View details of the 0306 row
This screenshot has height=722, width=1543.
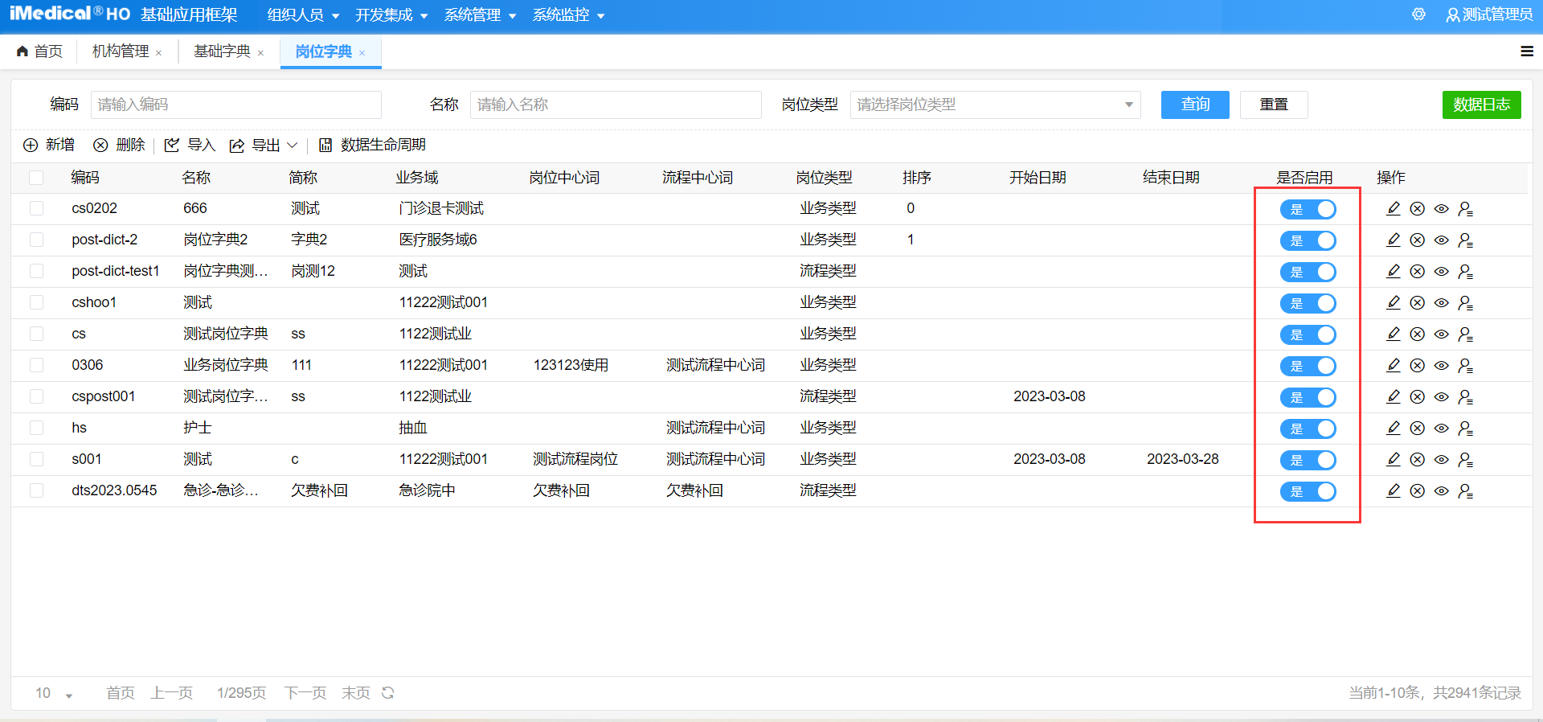click(1442, 366)
